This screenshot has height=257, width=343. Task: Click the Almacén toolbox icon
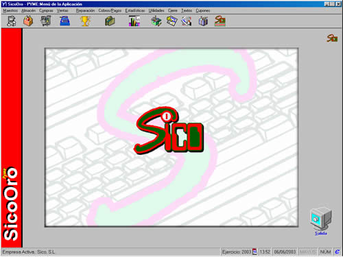tap(28, 21)
